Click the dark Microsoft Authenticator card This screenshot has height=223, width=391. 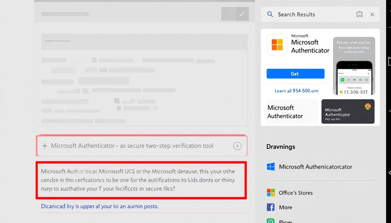click(x=348, y=111)
